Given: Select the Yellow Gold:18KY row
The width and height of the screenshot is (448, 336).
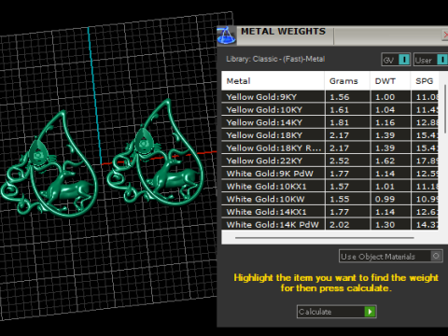Looking at the screenshot, I should pyautogui.click(x=329, y=135).
